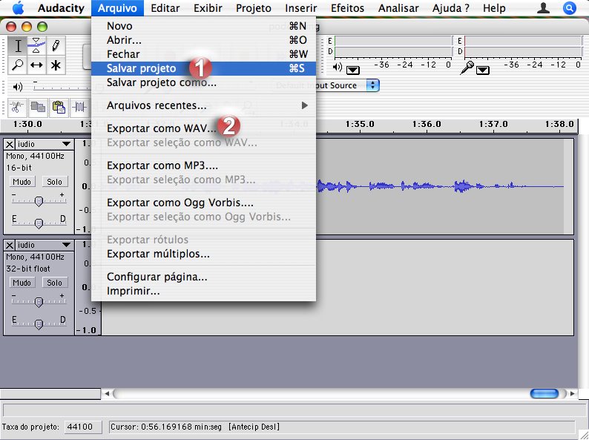
Task: Choose Abrir... from the menu
Action: point(203,40)
